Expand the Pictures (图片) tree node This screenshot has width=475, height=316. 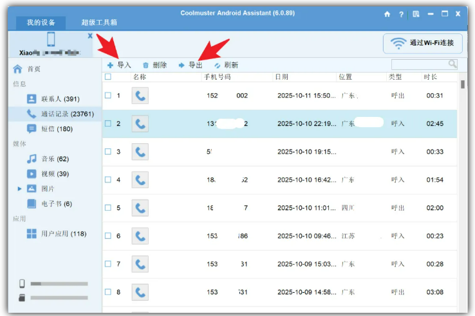coord(19,189)
